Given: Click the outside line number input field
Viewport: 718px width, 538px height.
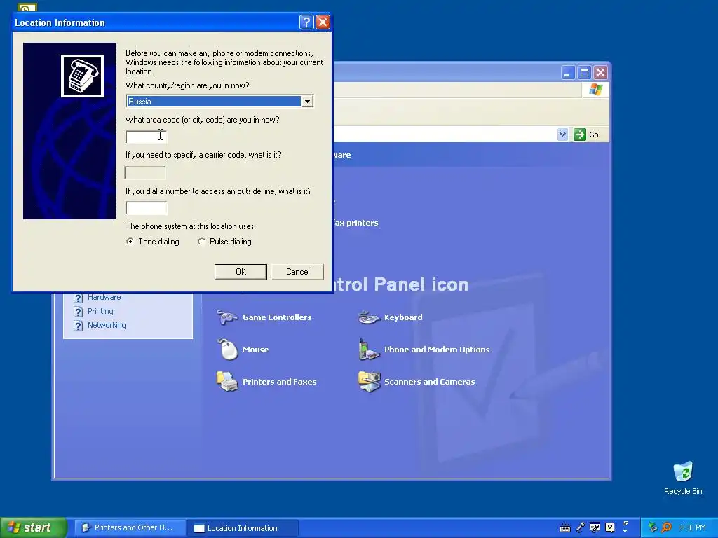Looking at the screenshot, I should point(147,208).
